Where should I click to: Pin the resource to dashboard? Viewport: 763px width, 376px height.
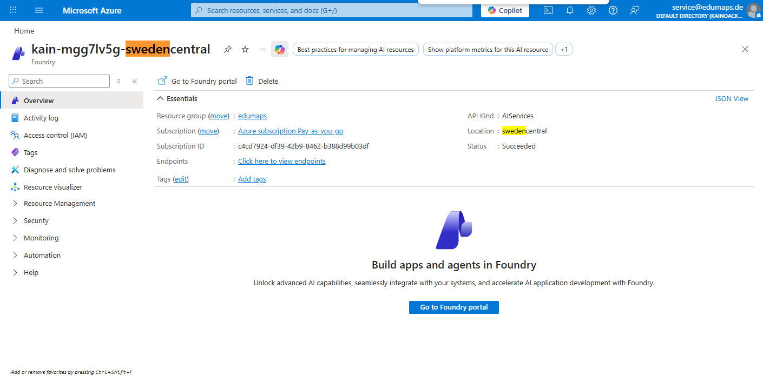228,49
